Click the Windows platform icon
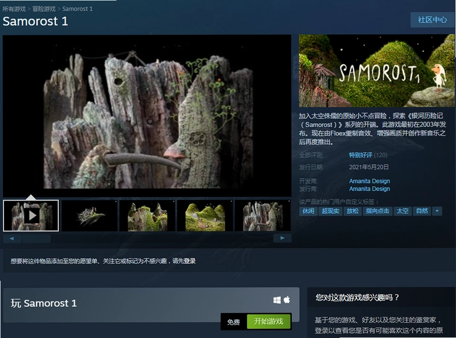The width and height of the screenshot is (456, 338). [277, 300]
